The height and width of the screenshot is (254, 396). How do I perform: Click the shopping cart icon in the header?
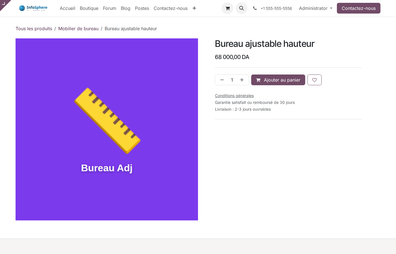(227, 8)
